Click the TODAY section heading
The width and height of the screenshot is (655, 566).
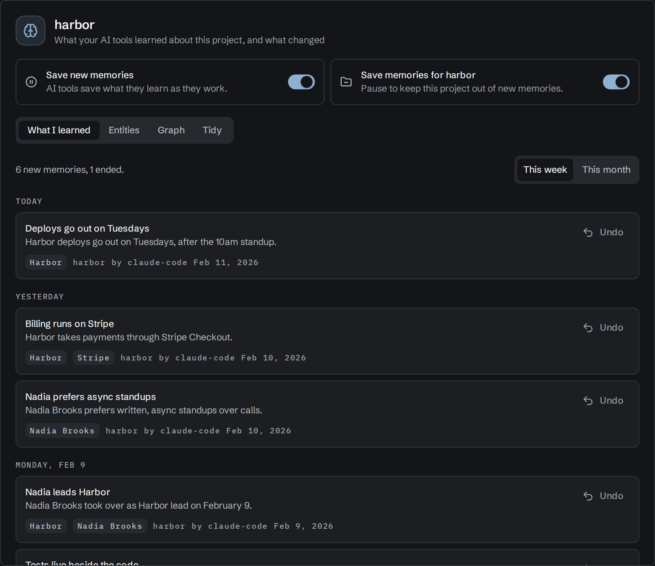pos(29,201)
